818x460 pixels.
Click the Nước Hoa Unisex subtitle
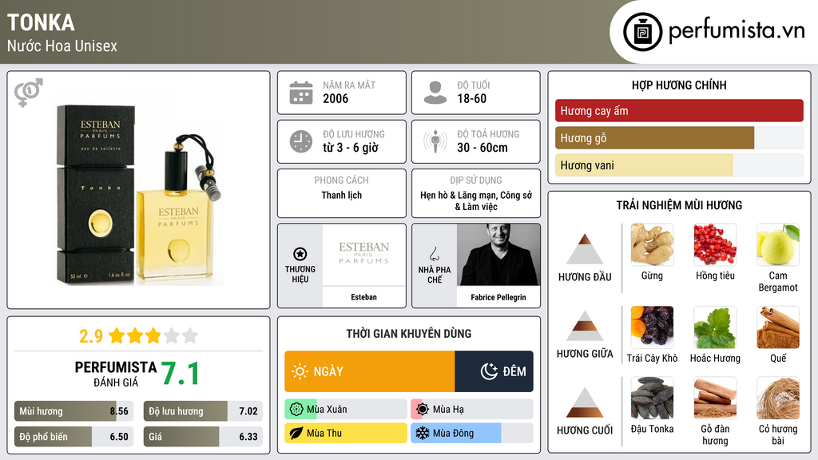tap(62, 46)
